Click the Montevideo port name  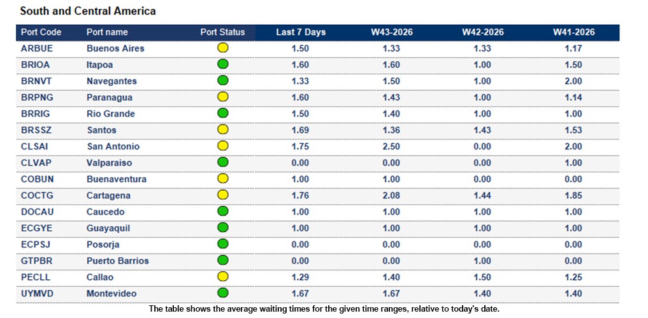[x=111, y=294]
